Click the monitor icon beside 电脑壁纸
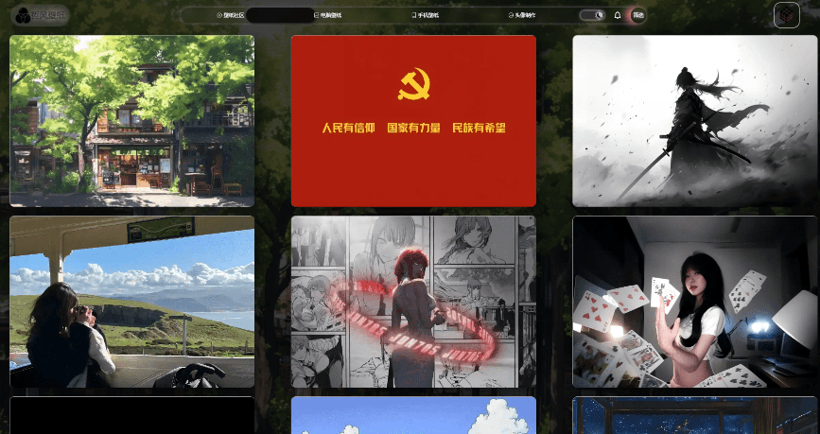This screenshot has width=820, height=434. [x=316, y=15]
